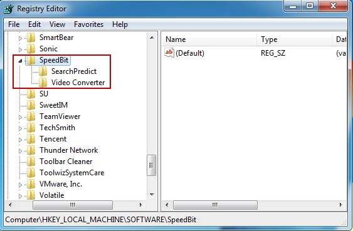Click tree pane scroll down arrow
The width and height of the screenshot is (353, 231).
click(152, 194)
